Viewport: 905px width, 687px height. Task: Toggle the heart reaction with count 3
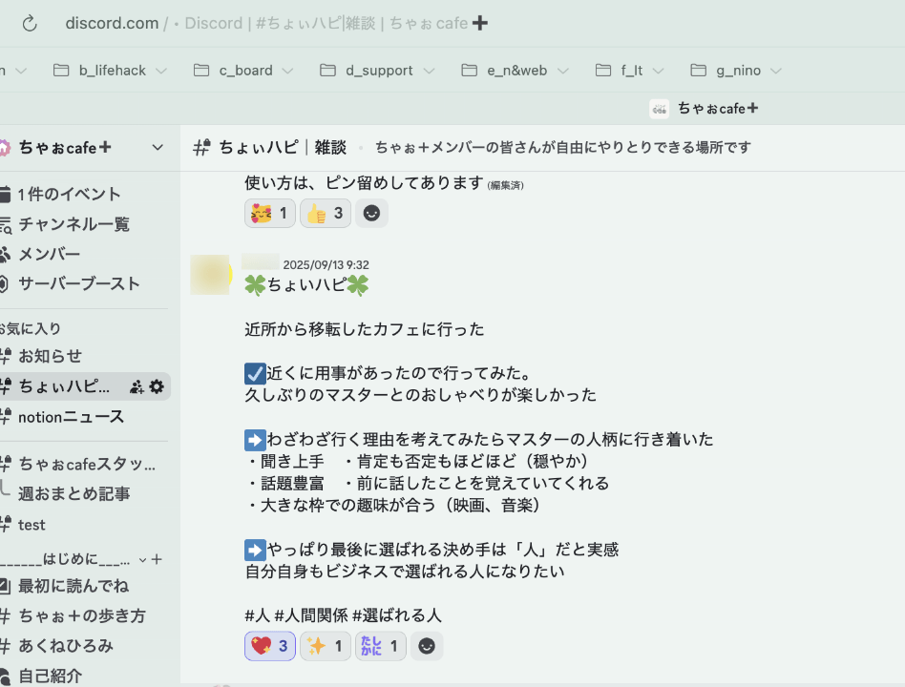[270, 646]
